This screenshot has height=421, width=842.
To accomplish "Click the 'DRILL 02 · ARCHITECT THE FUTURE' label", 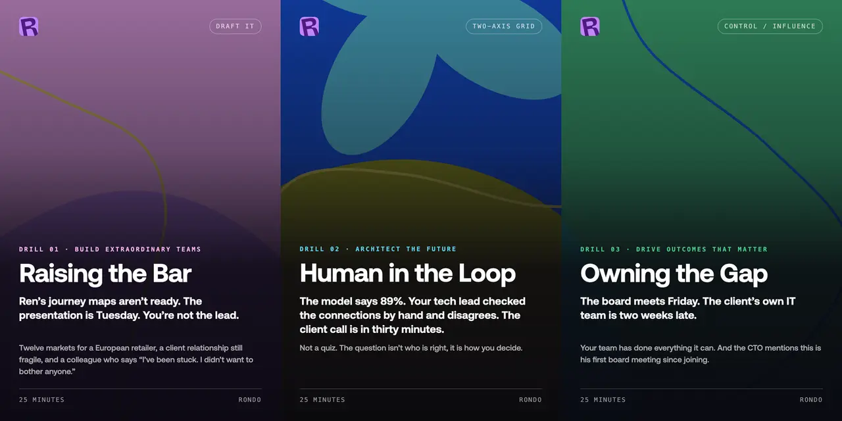I will tap(378, 249).
